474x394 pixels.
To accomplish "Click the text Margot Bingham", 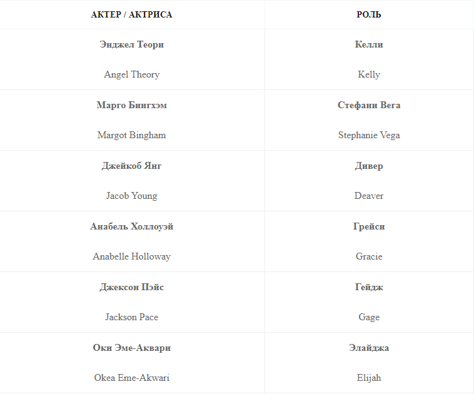I will pyautogui.click(x=131, y=135).
